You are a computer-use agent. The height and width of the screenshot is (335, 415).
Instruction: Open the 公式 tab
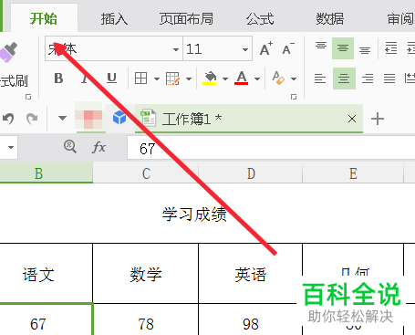pos(260,19)
